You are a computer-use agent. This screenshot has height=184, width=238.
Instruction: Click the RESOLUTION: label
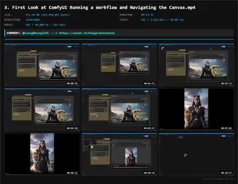(13, 20)
